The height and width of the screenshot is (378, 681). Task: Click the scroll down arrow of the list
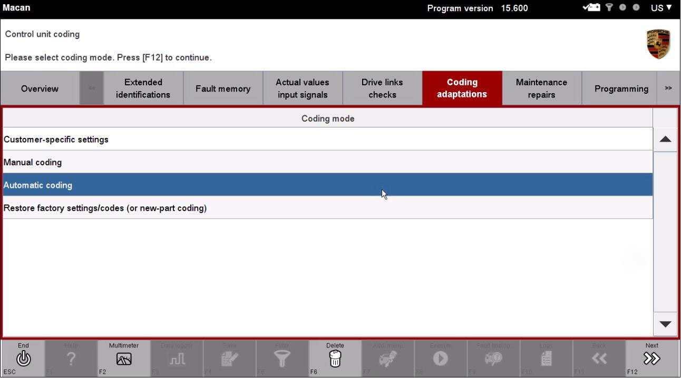coord(665,324)
